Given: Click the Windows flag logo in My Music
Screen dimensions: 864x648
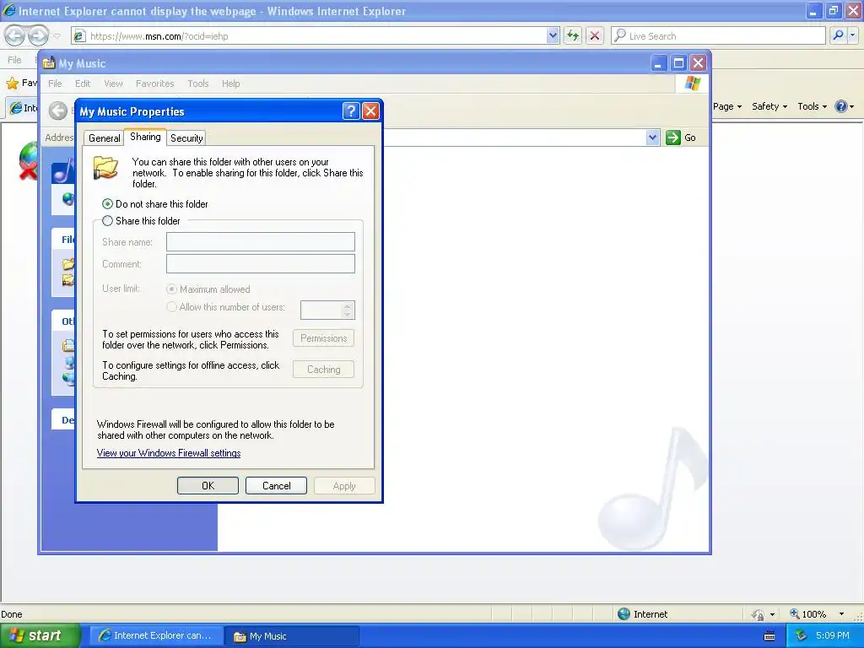Looking at the screenshot, I should pyautogui.click(x=692, y=84).
